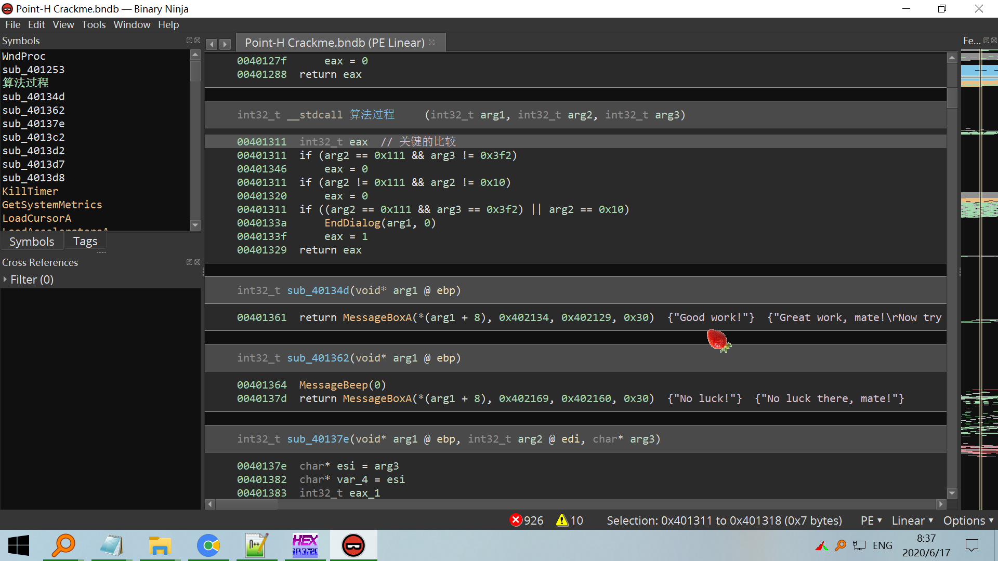The width and height of the screenshot is (998, 561).
Task: Open the Options dropdown in status bar
Action: (968, 520)
